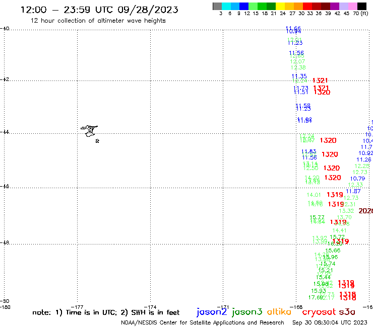Click the green wave height value '17.69'
Viewport: 373px width, 327px height.
[x=316, y=297]
